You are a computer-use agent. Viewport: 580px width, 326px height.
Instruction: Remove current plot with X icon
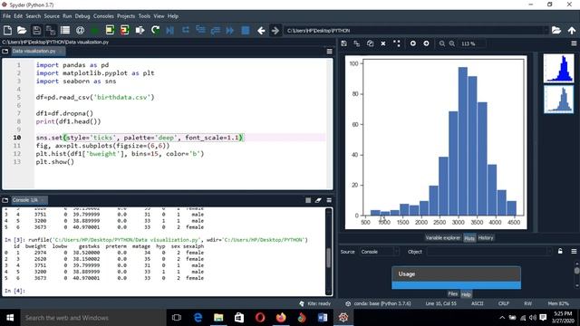(x=383, y=43)
